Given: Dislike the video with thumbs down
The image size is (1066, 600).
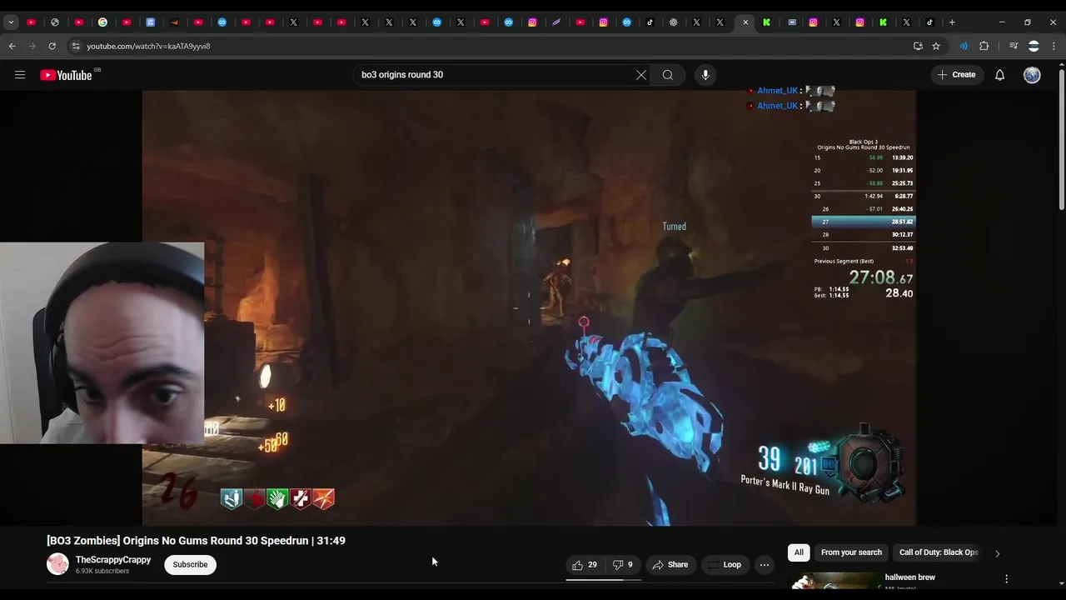Looking at the screenshot, I should click(x=623, y=565).
